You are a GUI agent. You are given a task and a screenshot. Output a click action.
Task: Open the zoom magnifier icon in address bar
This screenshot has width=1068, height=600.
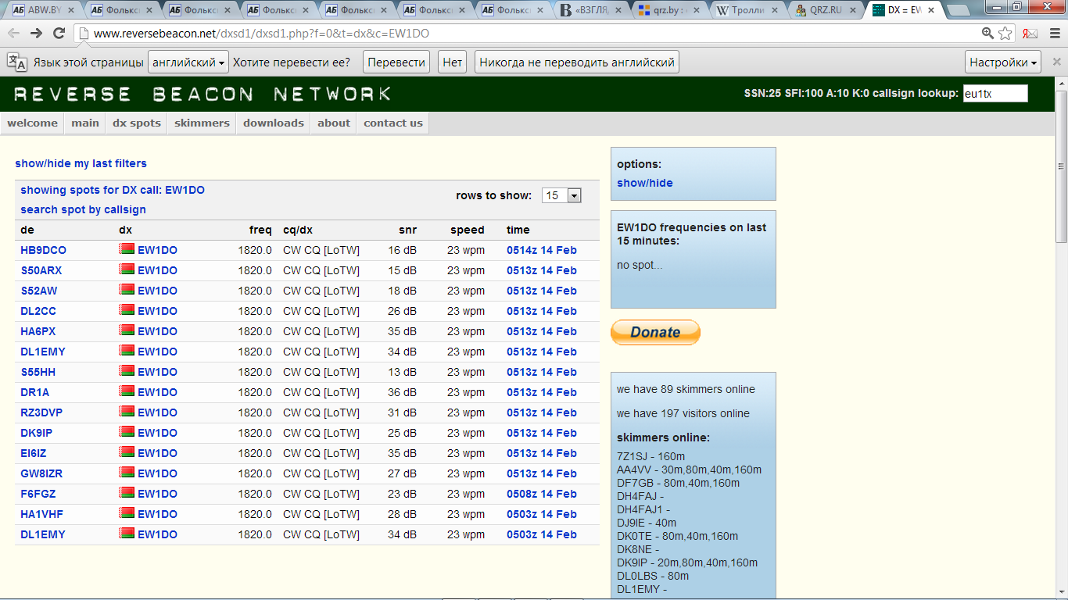(x=988, y=34)
